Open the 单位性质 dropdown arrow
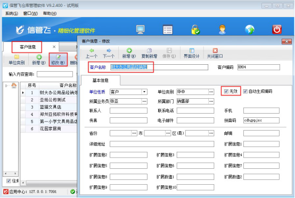Image resolution: width=295 pixels, height=198 pixels. (144, 92)
